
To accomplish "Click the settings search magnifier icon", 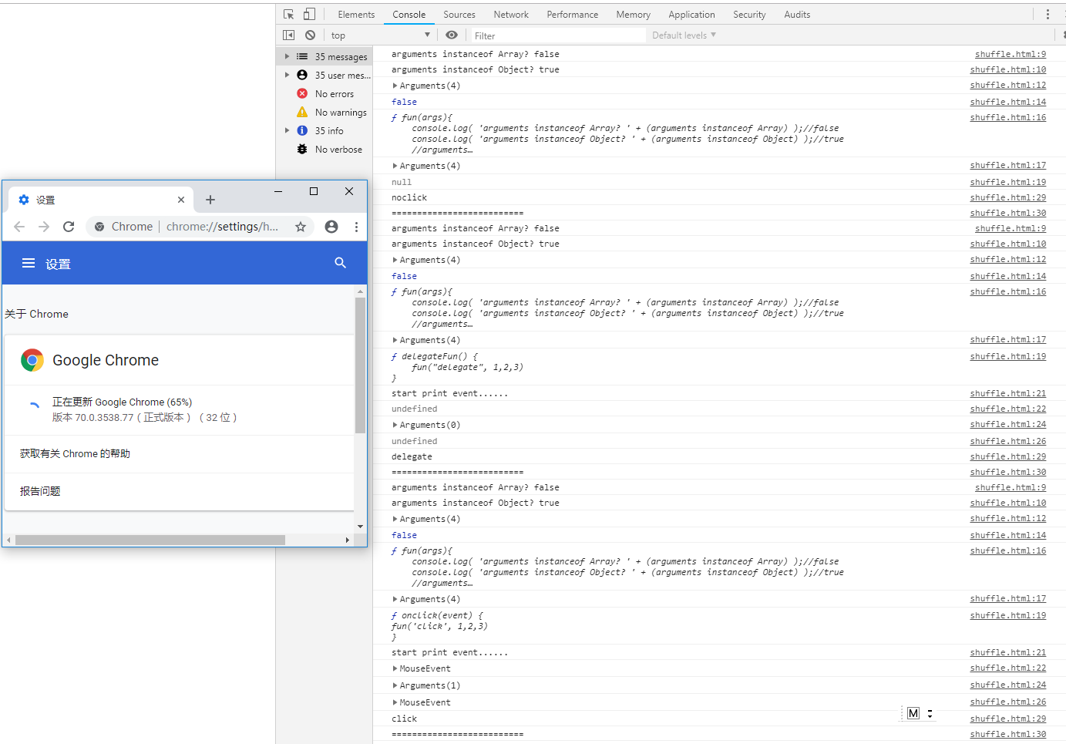I will coord(340,263).
